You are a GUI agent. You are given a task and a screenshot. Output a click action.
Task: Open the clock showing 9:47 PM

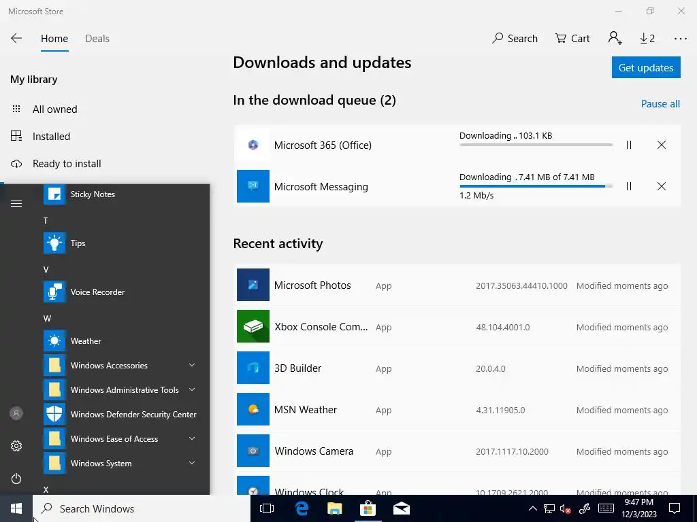click(x=639, y=508)
